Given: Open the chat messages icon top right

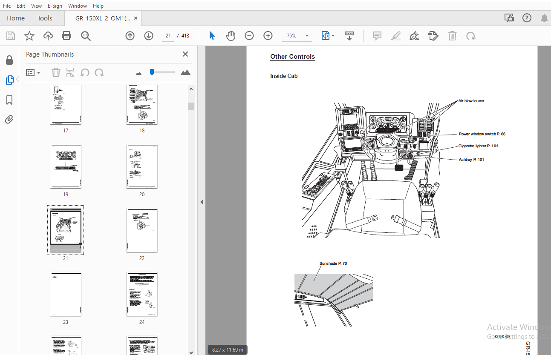Looking at the screenshot, I should click(509, 18).
